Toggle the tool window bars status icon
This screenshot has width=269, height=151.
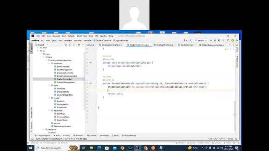(32, 139)
